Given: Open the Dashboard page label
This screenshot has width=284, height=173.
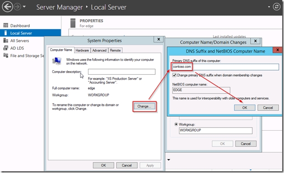Looking at the screenshot, I should point(20,26).
